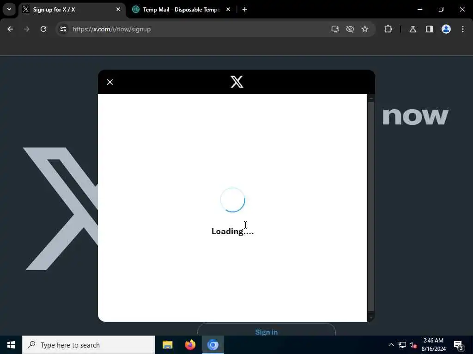Click the address bar URL x.com/i/flow/signup
The image size is (473, 354).
112,29
